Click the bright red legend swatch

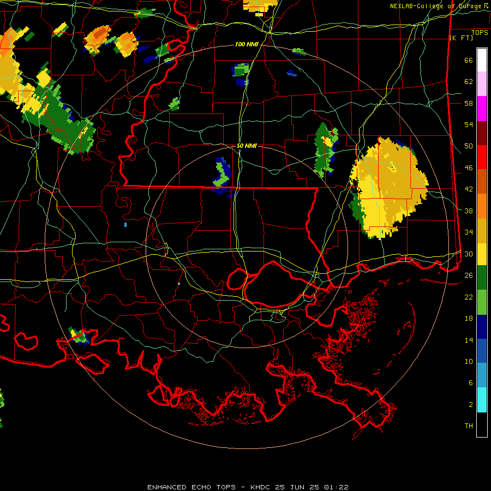[x=482, y=157]
